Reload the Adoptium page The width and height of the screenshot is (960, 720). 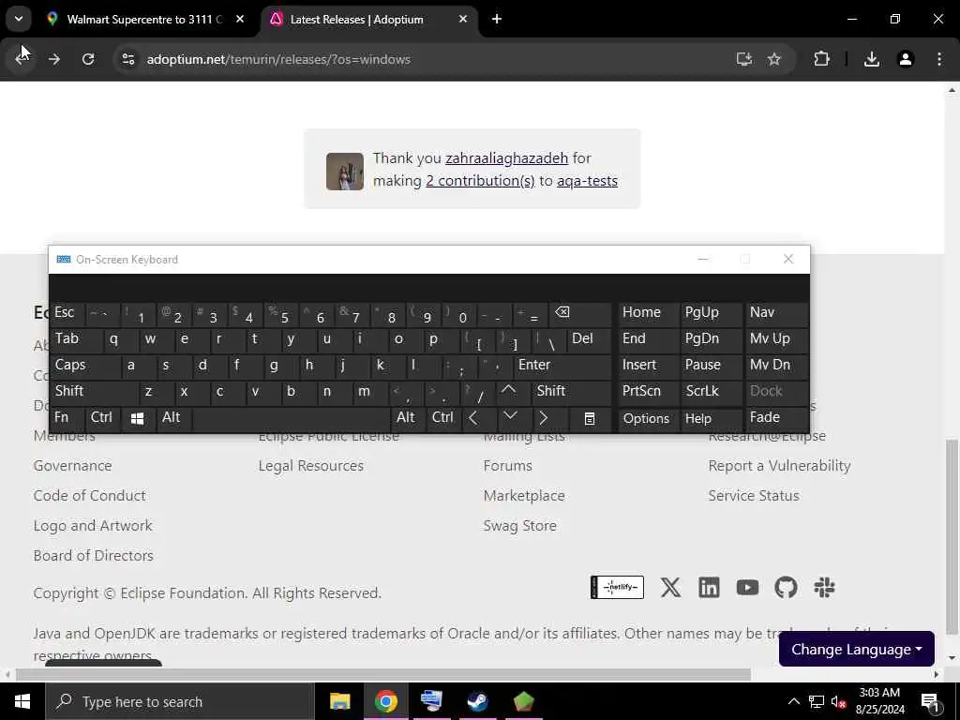(88, 59)
